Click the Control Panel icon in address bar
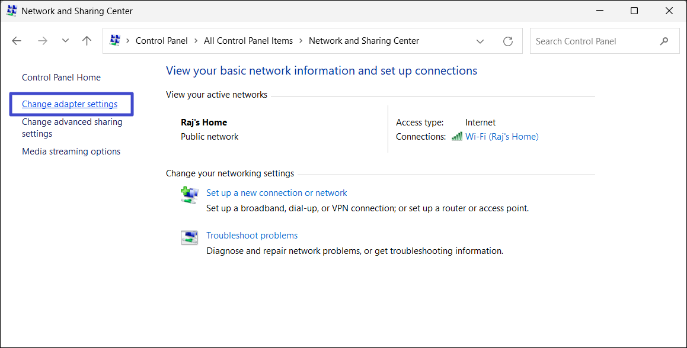 [115, 41]
